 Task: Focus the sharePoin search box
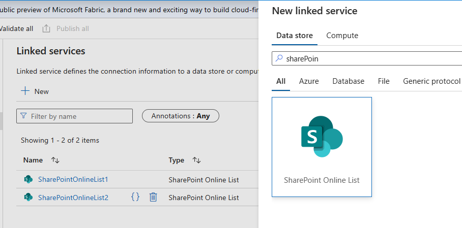coord(367,58)
